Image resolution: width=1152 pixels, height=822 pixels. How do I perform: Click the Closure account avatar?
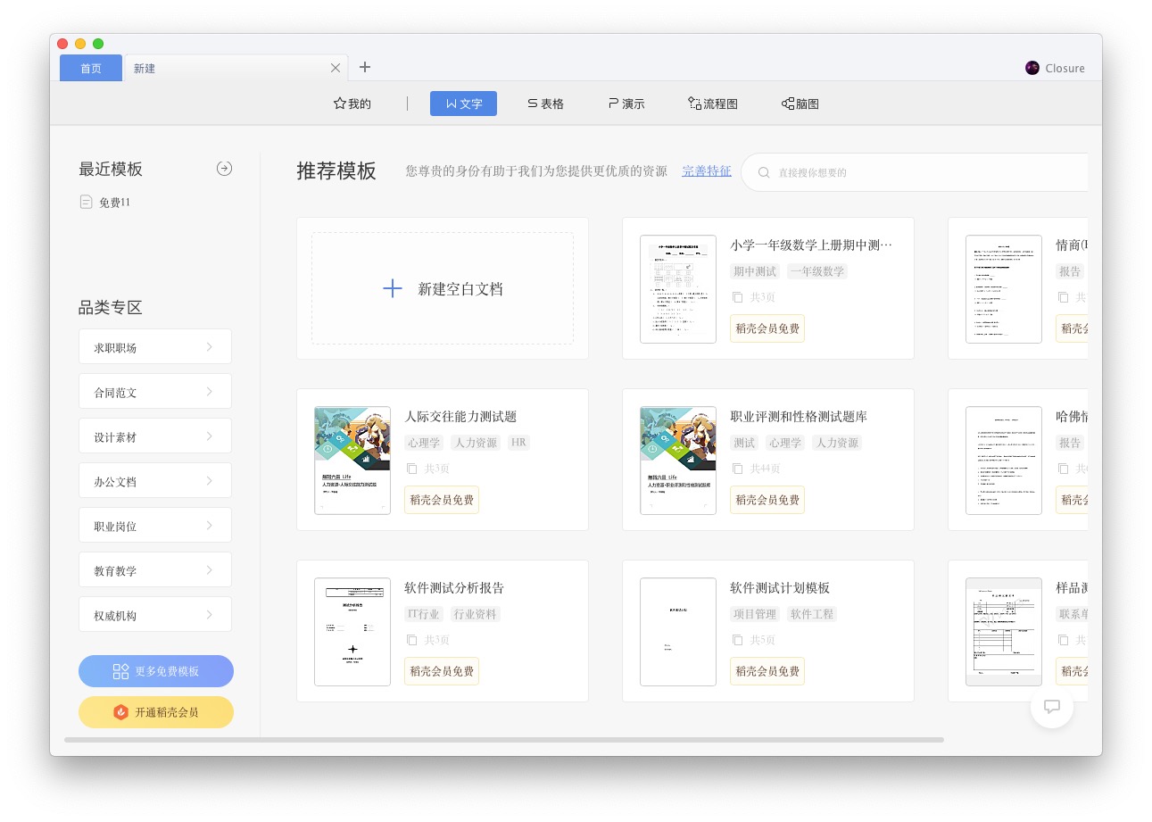pos(1032,67)
